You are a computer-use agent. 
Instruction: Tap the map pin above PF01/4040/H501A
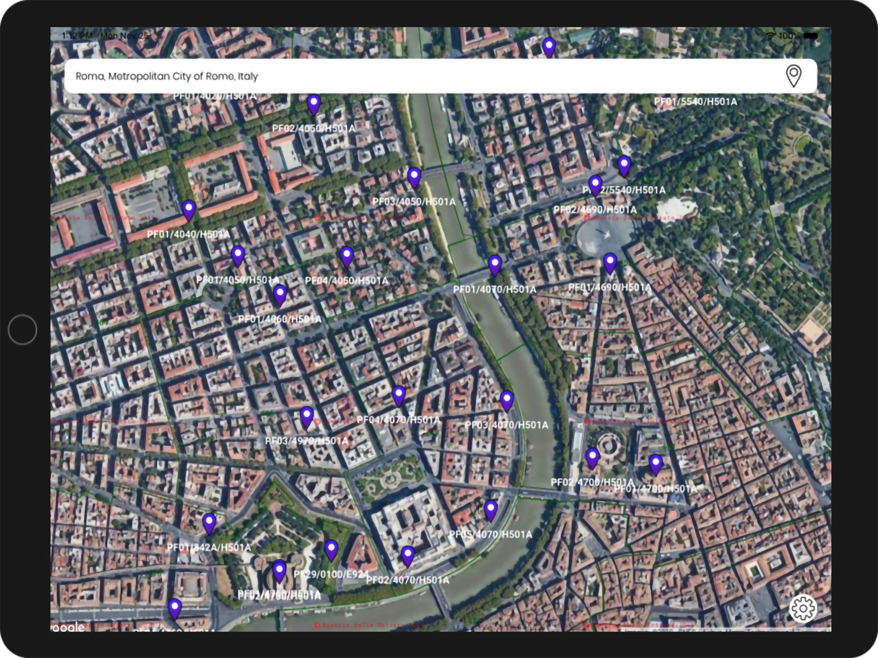pos(189,209)
